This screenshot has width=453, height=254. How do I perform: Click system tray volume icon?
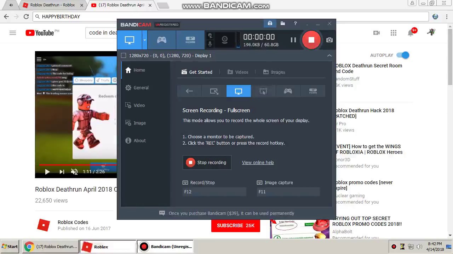[419, 247]
